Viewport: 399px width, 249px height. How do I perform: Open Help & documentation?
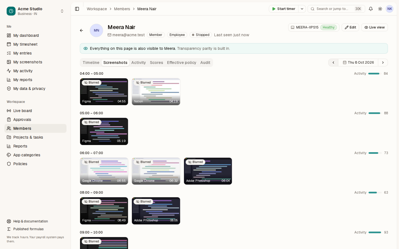pyautogui.click(x=35, y=221)
